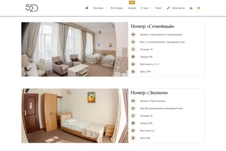Click the phone icon beside Контакты
The image size is (226, 151).
tap(168, 8)
